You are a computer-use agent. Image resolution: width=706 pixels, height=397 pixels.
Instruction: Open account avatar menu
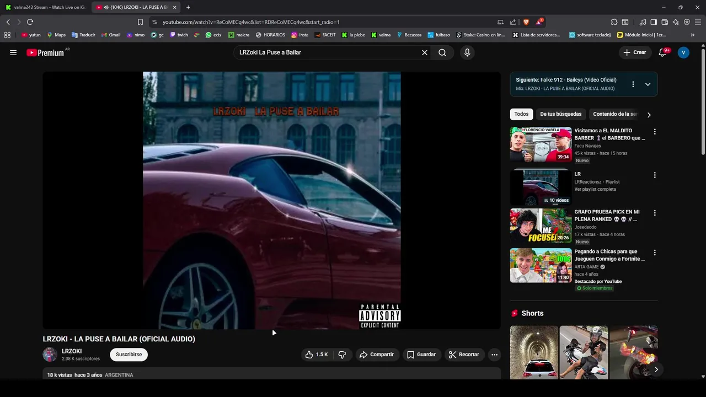coord(683,52)
